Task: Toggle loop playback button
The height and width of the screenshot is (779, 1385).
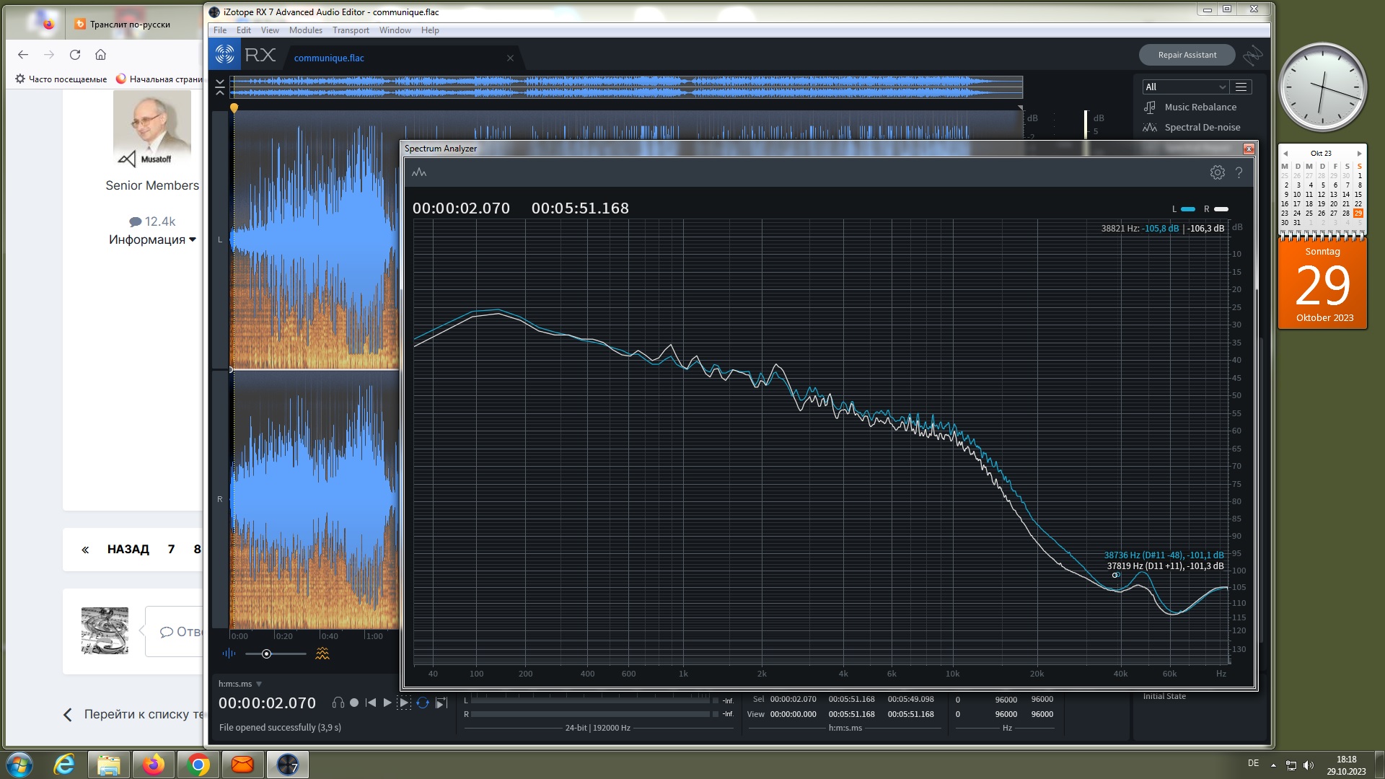Action: [x=423, y=703]
